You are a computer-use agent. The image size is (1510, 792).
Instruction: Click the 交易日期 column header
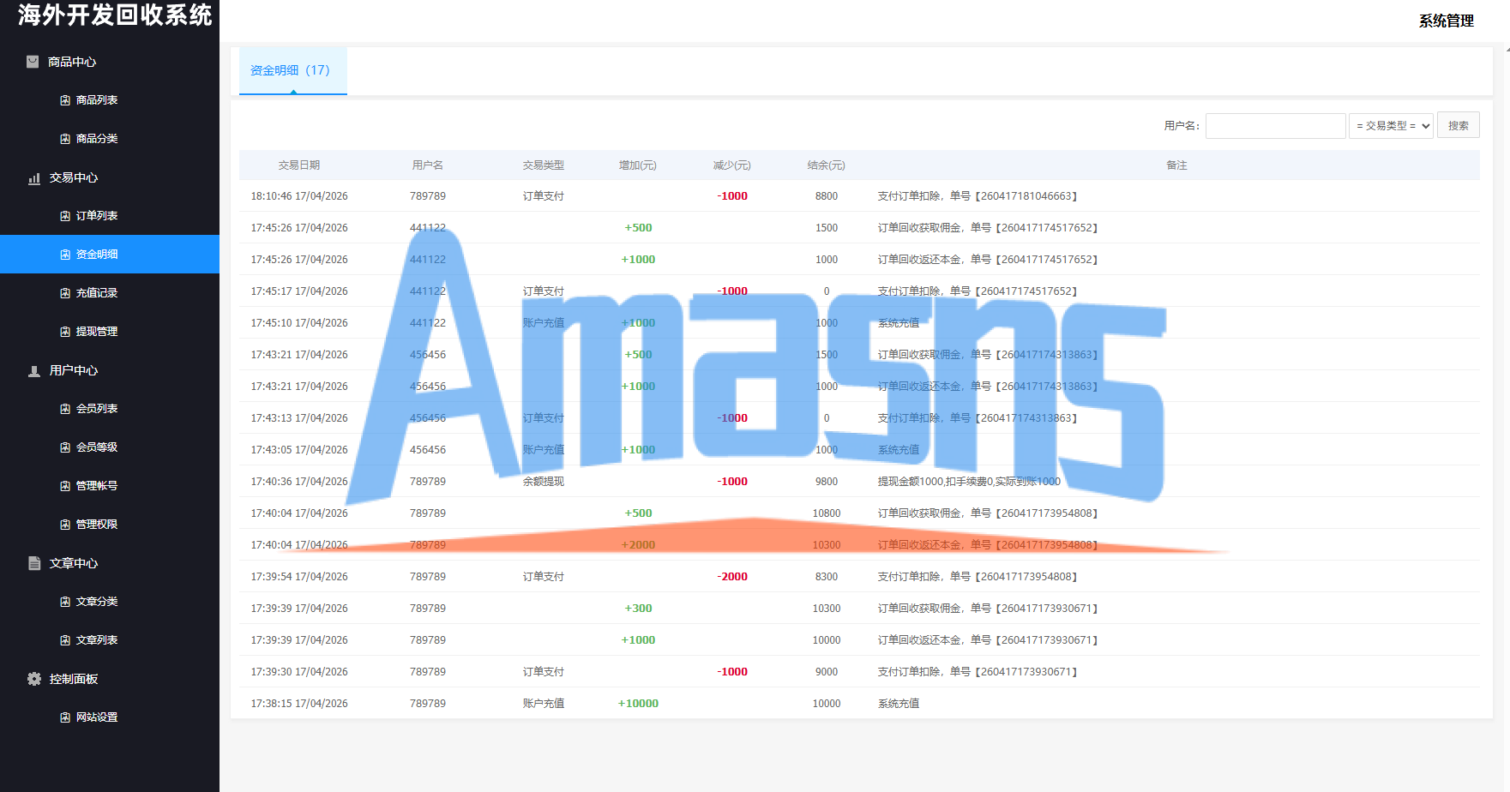click(299, 165)
